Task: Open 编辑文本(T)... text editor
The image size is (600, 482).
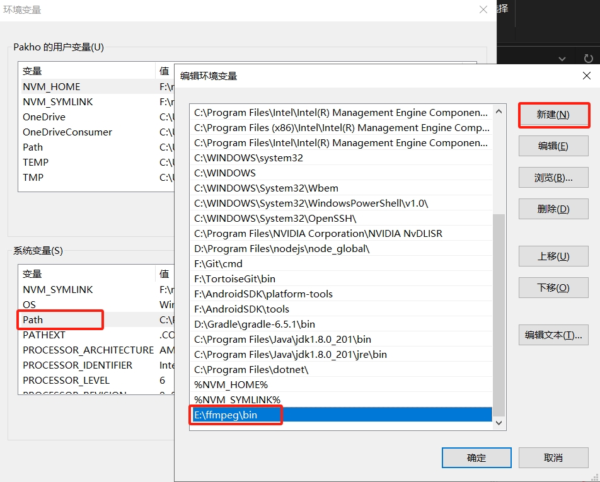Action: click(553, 335)
